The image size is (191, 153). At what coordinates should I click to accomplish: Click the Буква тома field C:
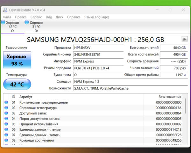98,75
